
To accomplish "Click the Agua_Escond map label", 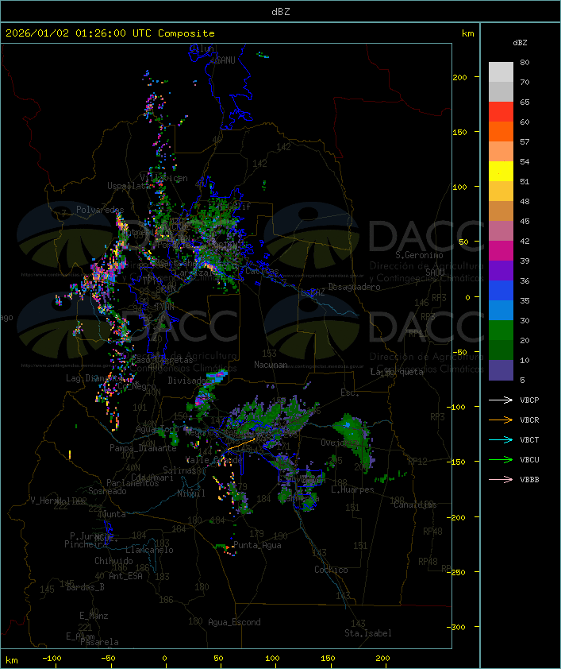I will click(234, 622).
